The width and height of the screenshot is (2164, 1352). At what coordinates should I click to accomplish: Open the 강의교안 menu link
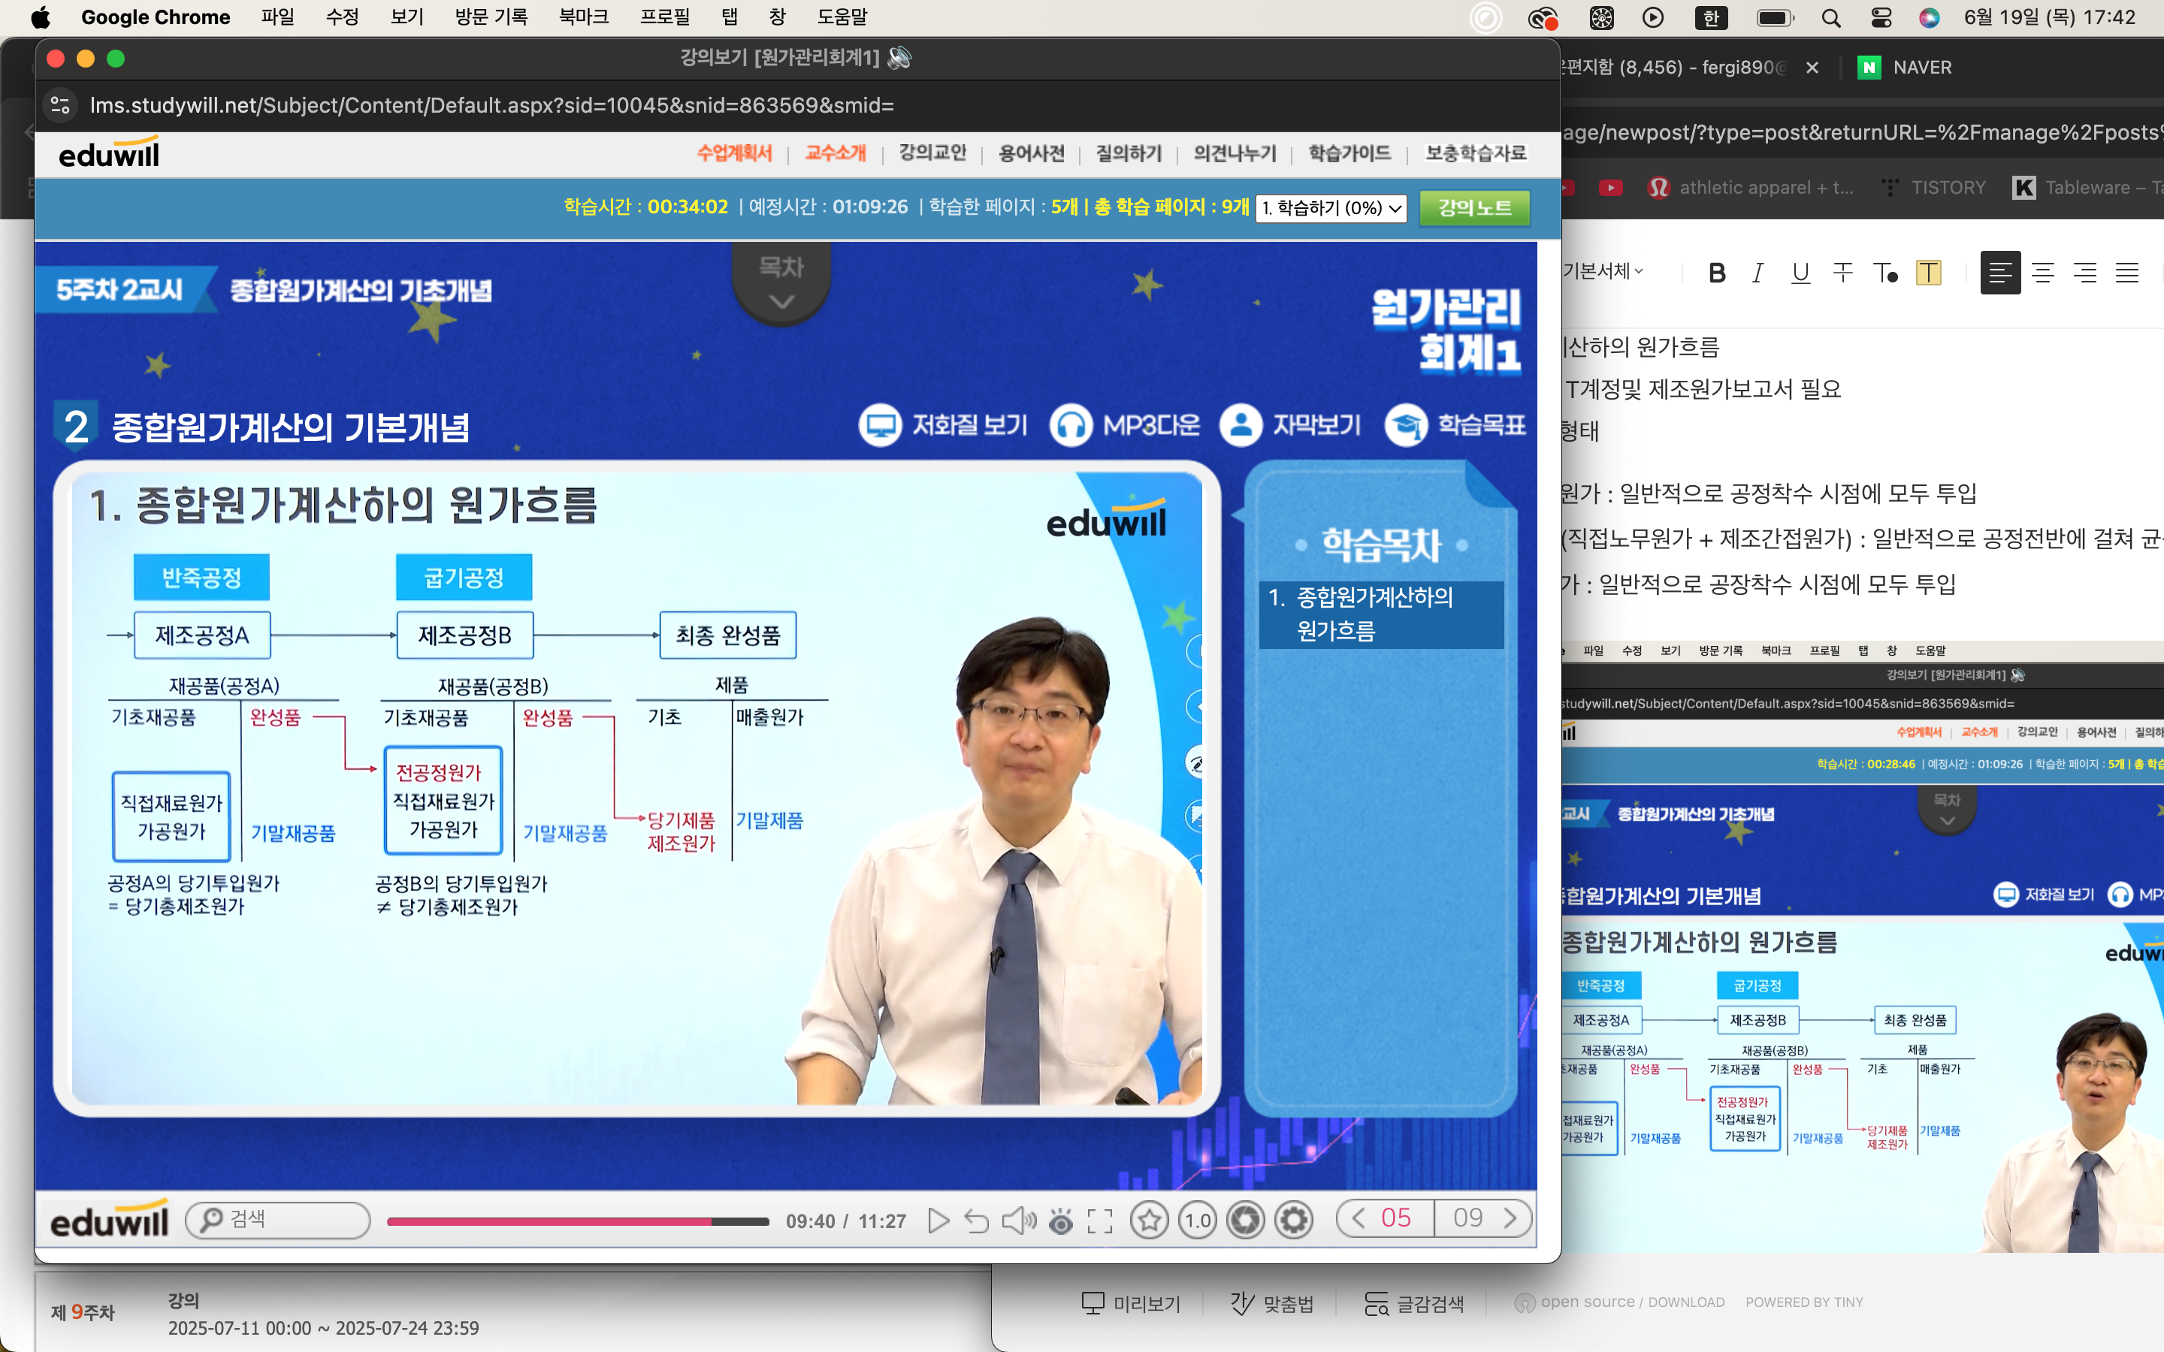pyautogui.click(x=932, y=154)
